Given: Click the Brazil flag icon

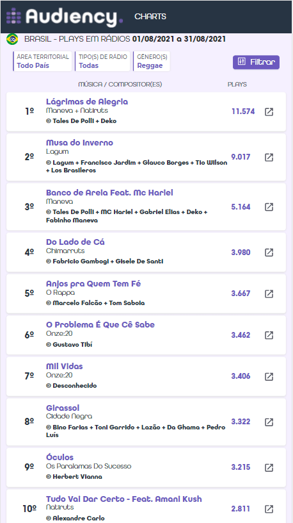Looking at the screenshot, I should tap(12, 39).
